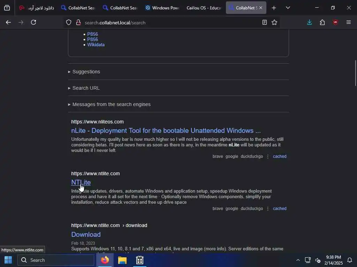The width and height of the screenshot is (357, 267).
Task: Click the page vertical scrollbar thumb
Action: click(x=355, y=73)
